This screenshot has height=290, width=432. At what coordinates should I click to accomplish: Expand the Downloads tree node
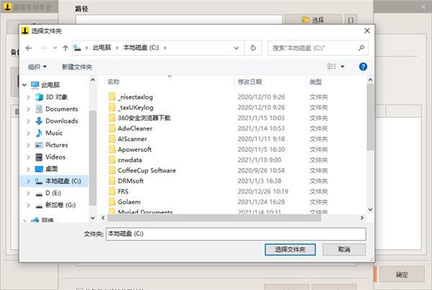(x=28, y=121)
